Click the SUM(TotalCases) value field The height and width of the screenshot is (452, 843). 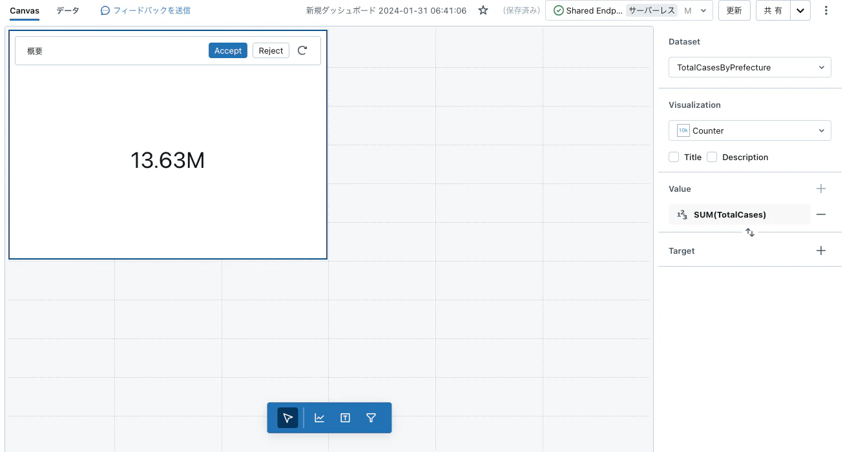coord(740,214)
